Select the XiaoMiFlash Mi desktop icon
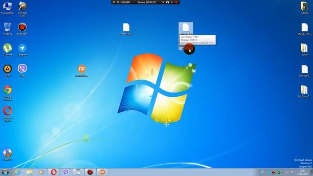 point(82,70)
